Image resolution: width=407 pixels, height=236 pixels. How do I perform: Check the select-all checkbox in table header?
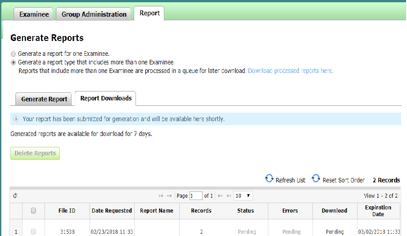(33, 210)
